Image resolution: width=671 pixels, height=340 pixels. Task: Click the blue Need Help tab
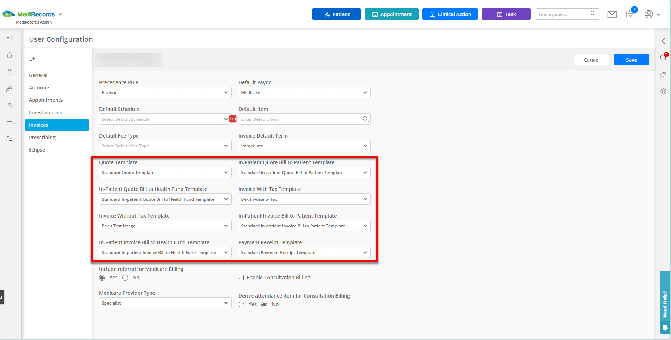tap(665, 302)
